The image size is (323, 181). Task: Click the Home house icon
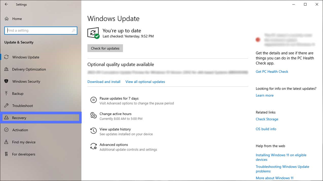click(x=6, y=19)
